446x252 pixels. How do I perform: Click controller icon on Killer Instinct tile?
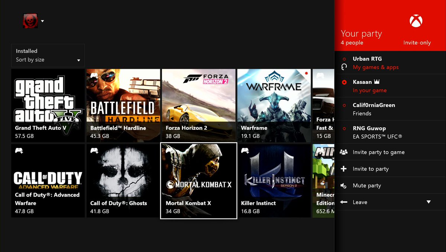click(x=245, y=151)
